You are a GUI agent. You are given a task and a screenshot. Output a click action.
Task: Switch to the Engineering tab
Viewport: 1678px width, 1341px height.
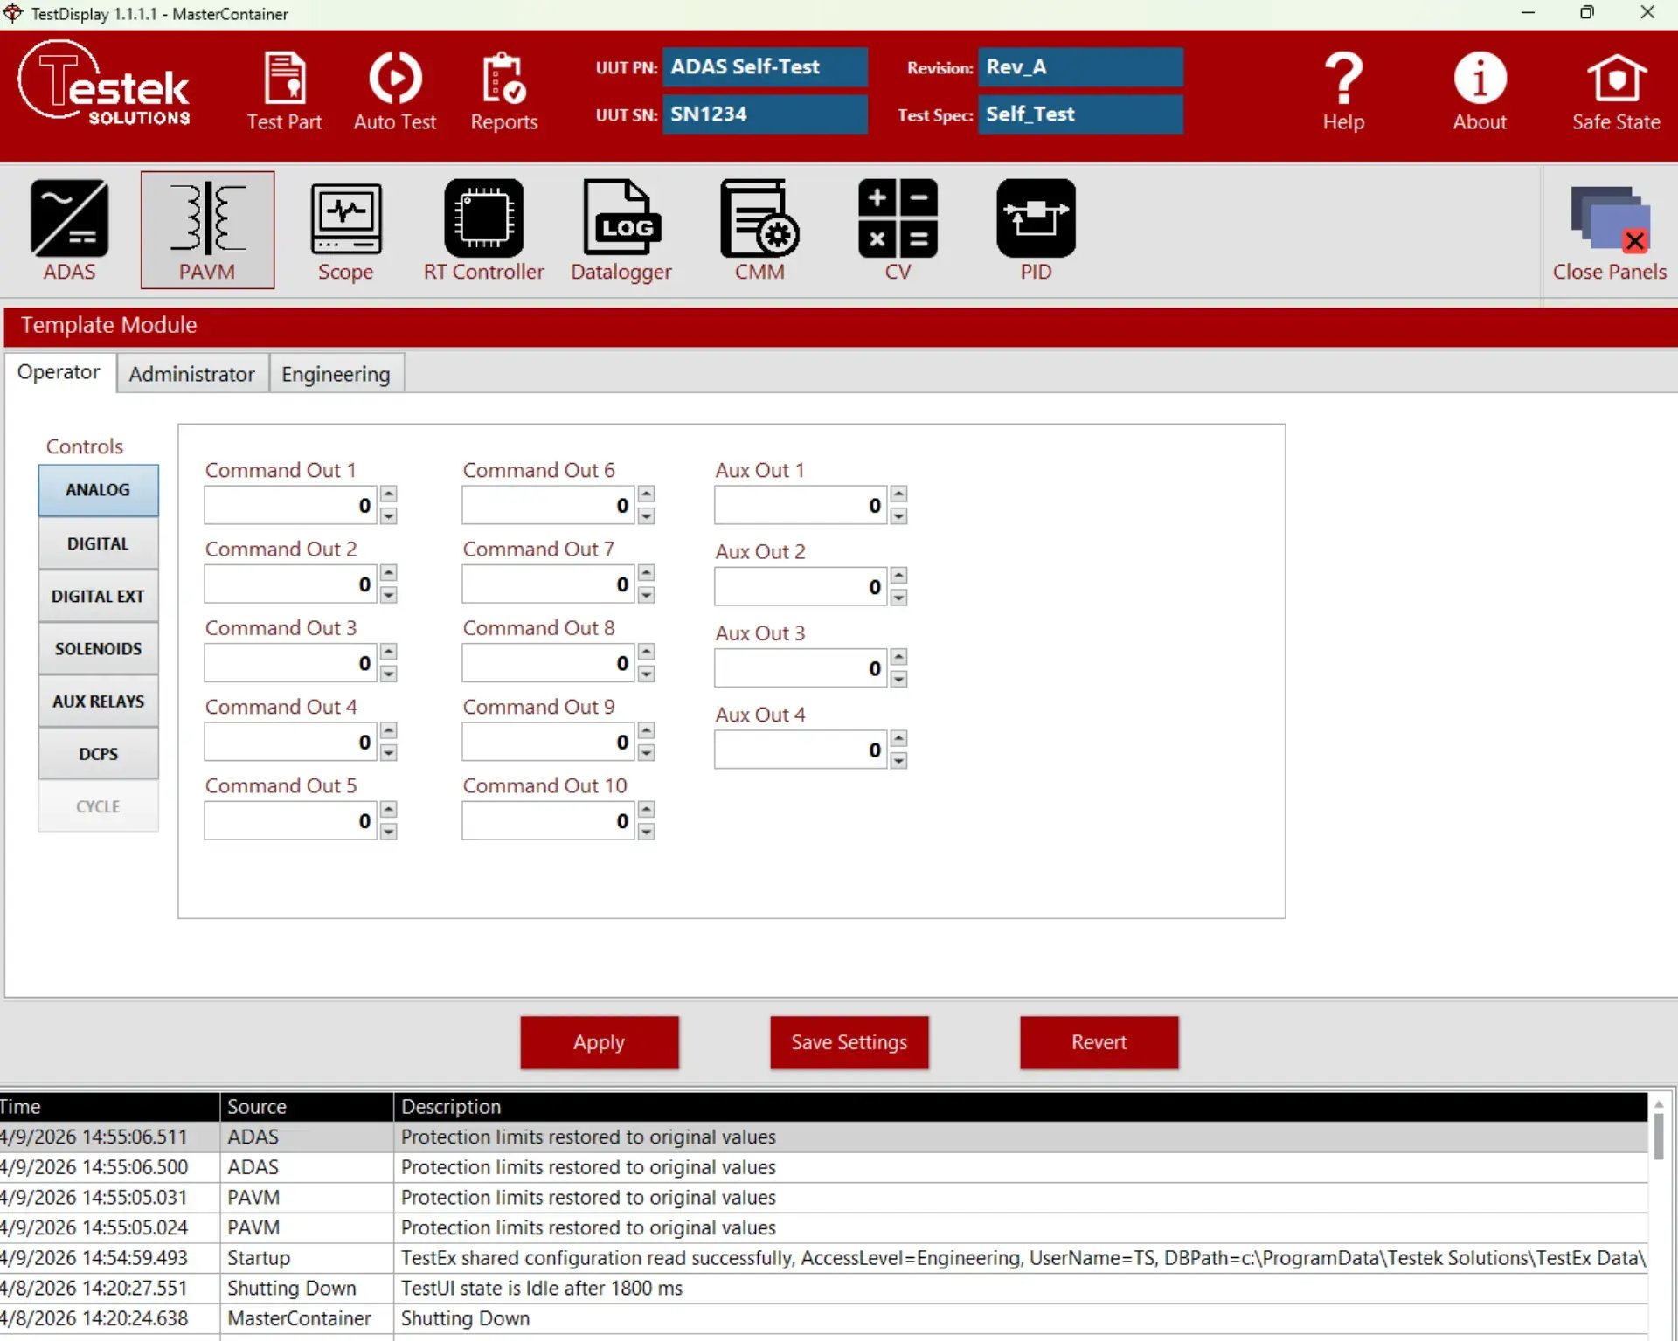coord(336,374)
